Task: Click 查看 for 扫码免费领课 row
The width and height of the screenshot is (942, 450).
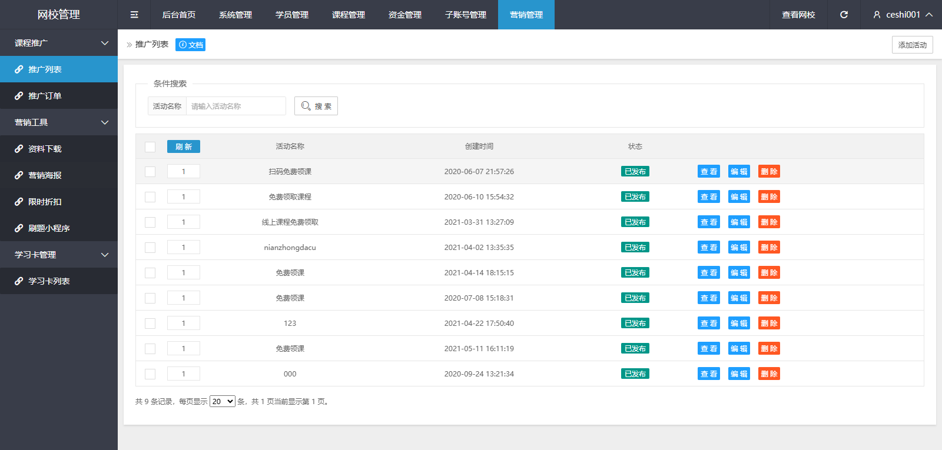Action: tap(709, 172)
